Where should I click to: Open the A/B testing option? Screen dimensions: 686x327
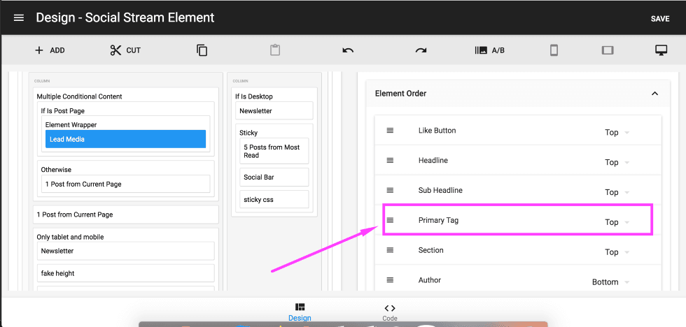point(490,50)
